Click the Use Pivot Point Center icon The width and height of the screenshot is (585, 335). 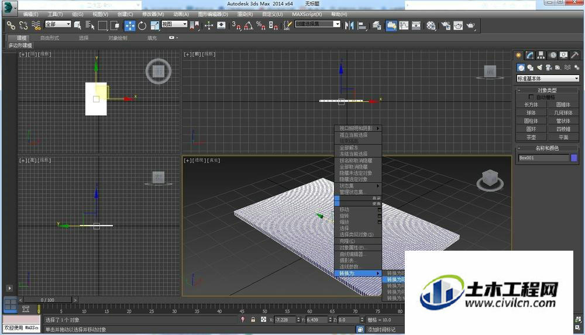(x=194, y=25)
